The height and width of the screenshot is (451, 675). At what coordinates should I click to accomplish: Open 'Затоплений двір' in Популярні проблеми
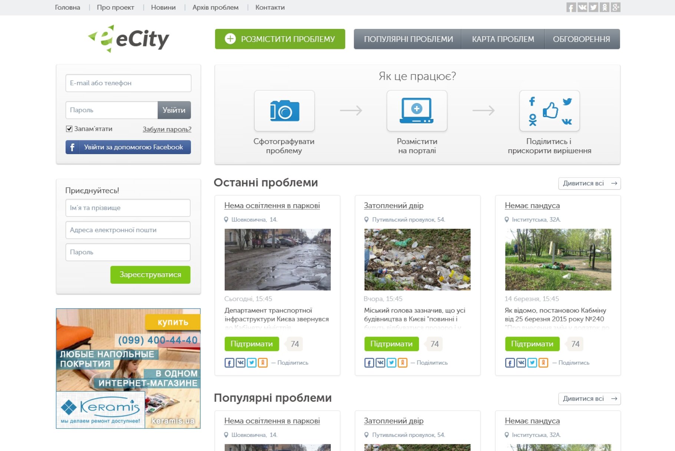(394, 421)
